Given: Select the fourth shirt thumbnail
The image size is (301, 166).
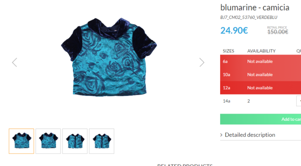Looking at the screenshot, I should click(x=102, y=141).
